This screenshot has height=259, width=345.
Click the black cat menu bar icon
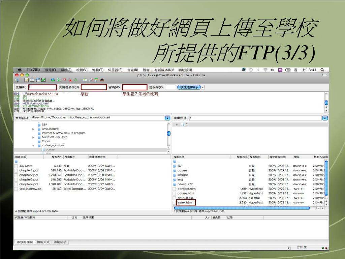(x=244, y=69)
